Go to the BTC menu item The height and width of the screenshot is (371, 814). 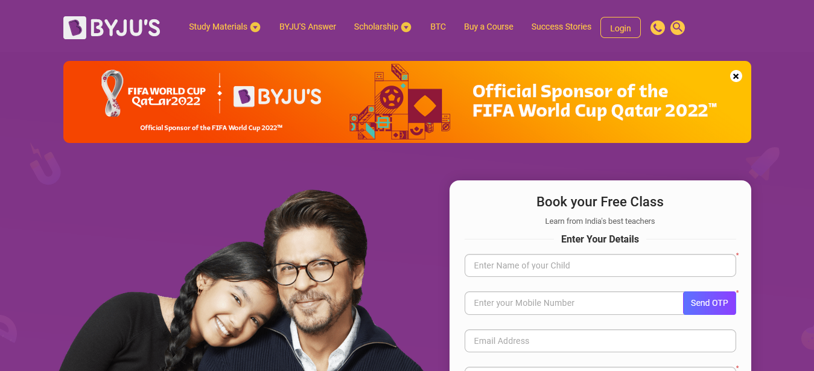click(x=438, y=27)
